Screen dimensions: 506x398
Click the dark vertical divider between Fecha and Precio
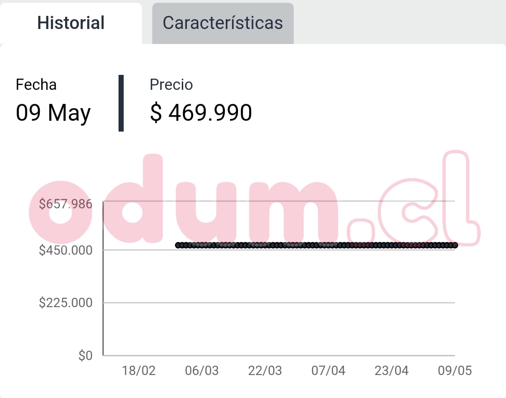pos(121,103)
